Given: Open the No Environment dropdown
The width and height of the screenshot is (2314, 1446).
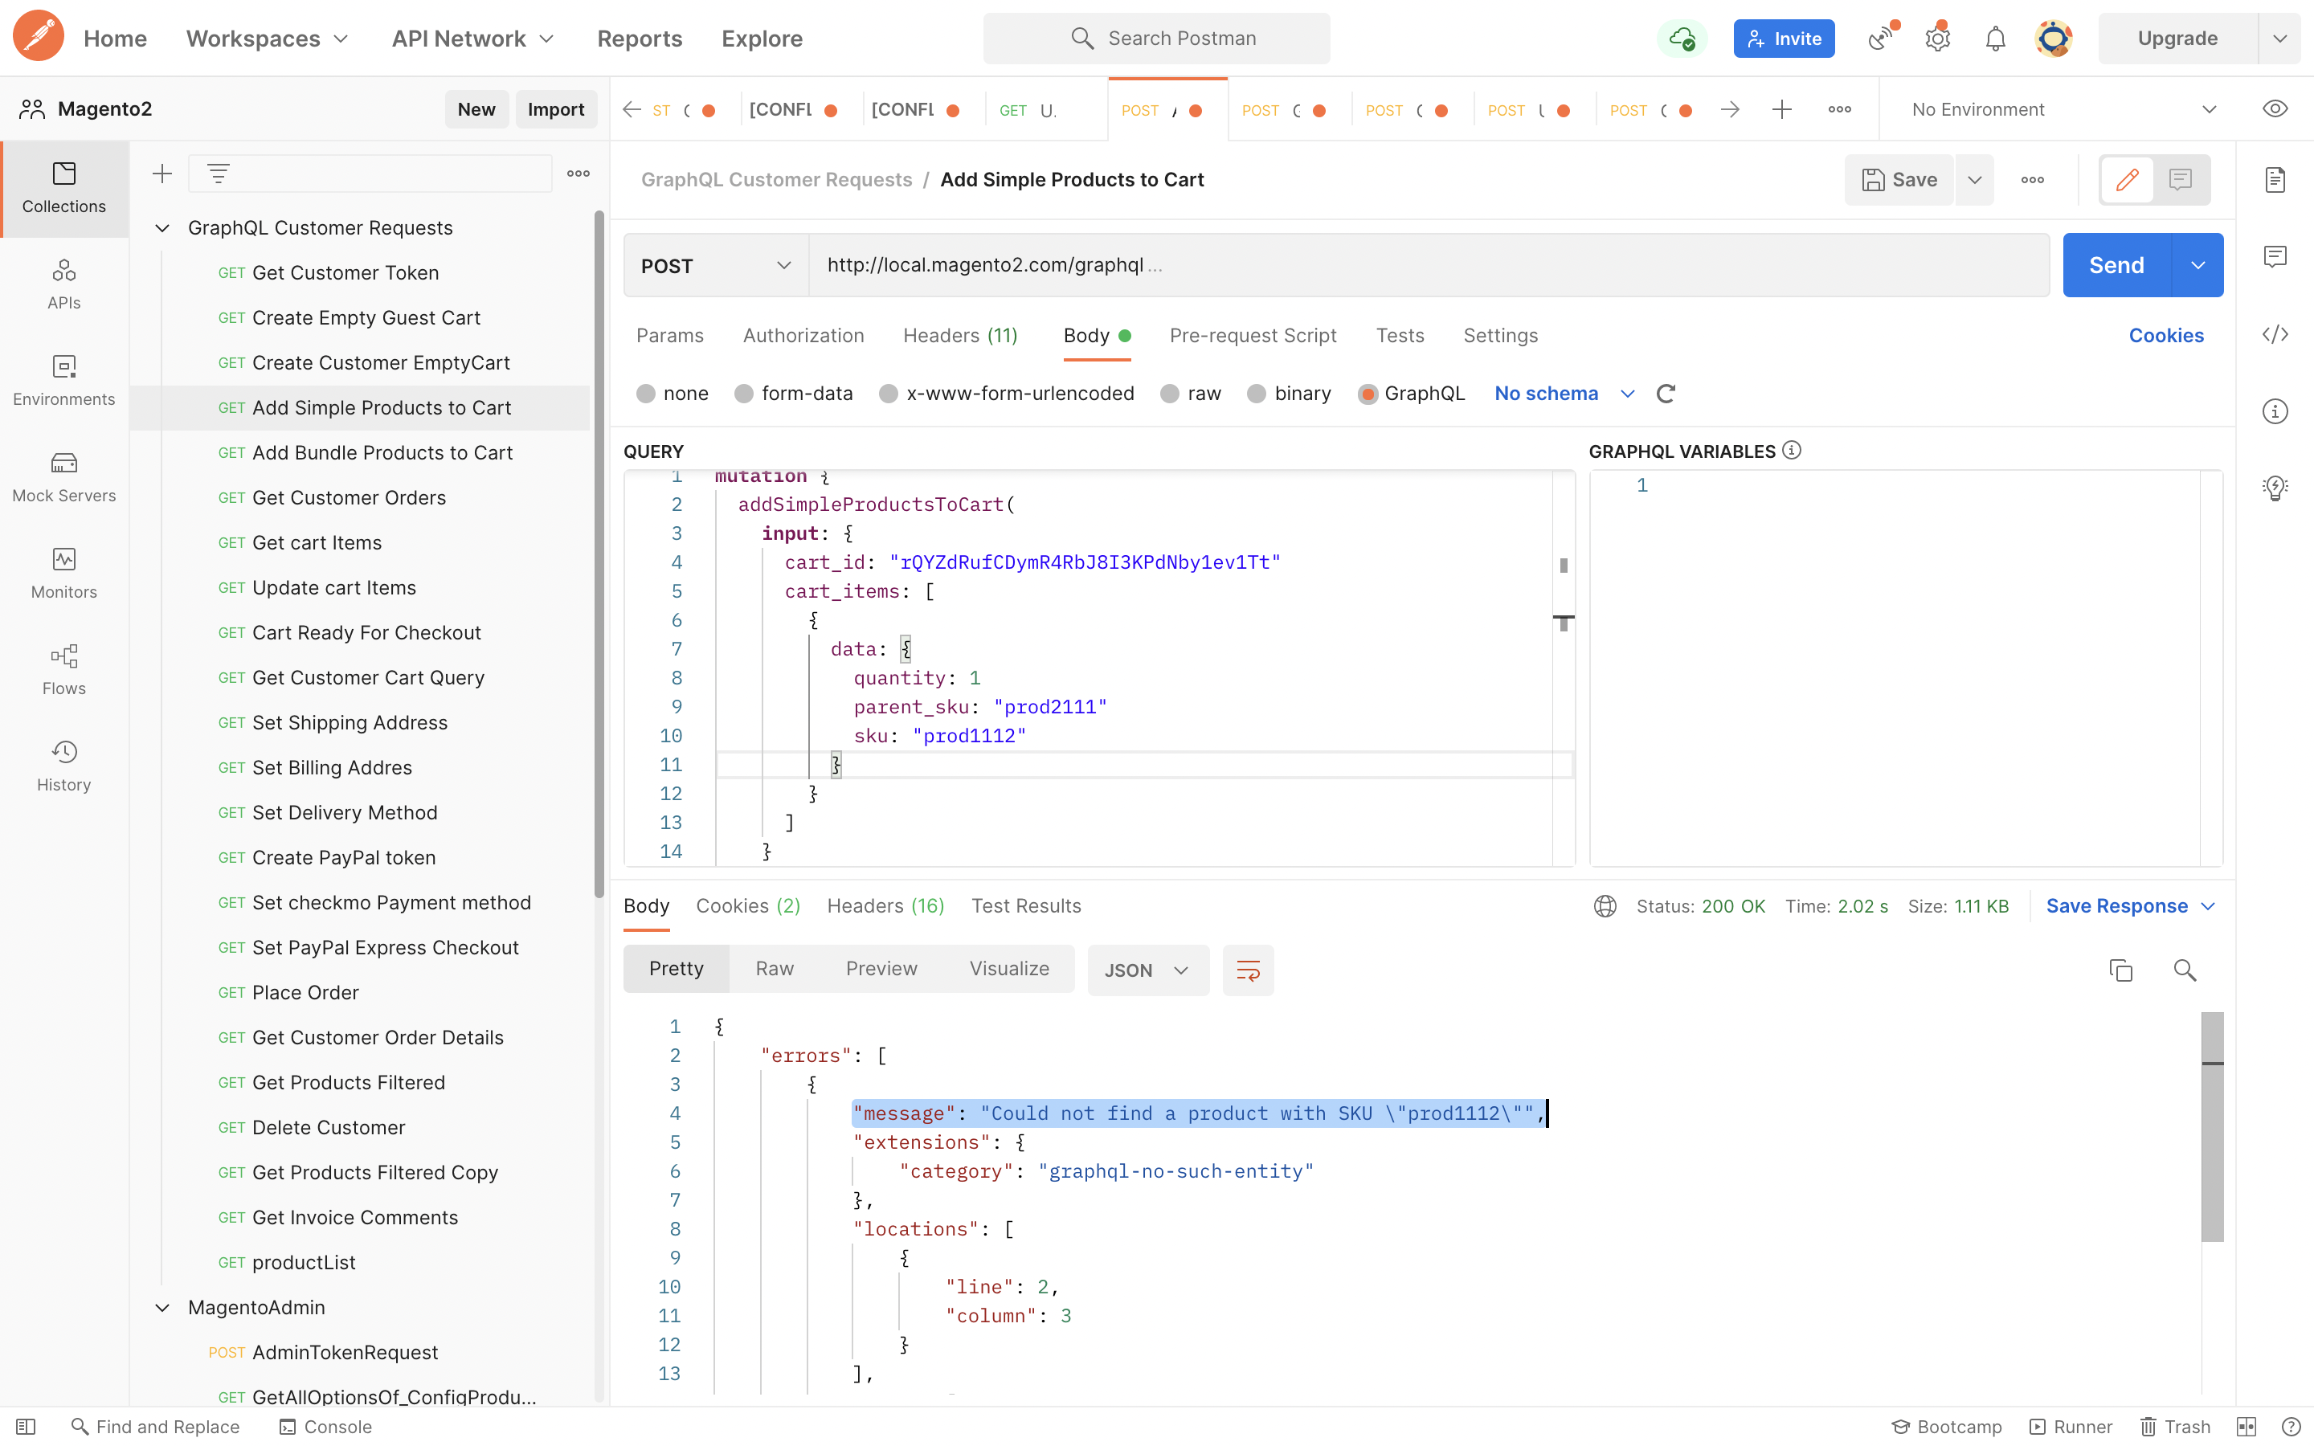Looking at the screenshot, I should coord(2063,109).
